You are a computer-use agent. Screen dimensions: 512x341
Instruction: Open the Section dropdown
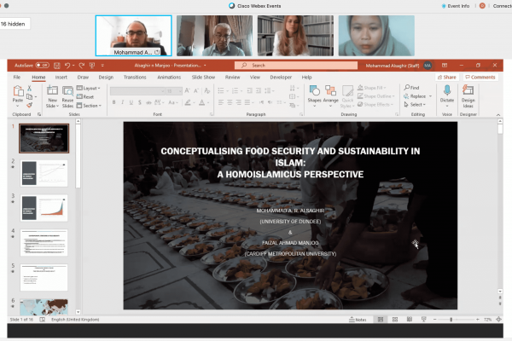coord(89,106)
